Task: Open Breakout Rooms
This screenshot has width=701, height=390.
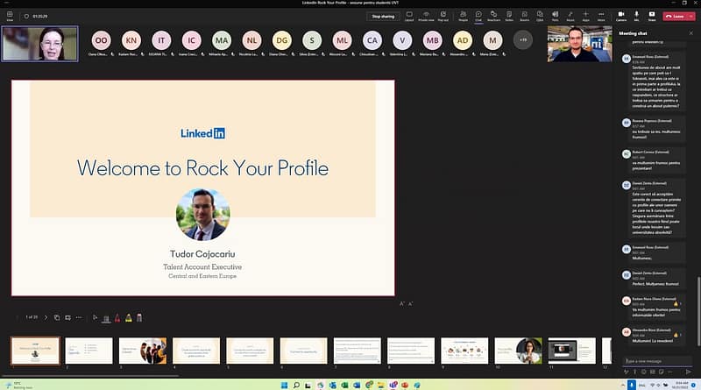Action: (x=524, y=16)
